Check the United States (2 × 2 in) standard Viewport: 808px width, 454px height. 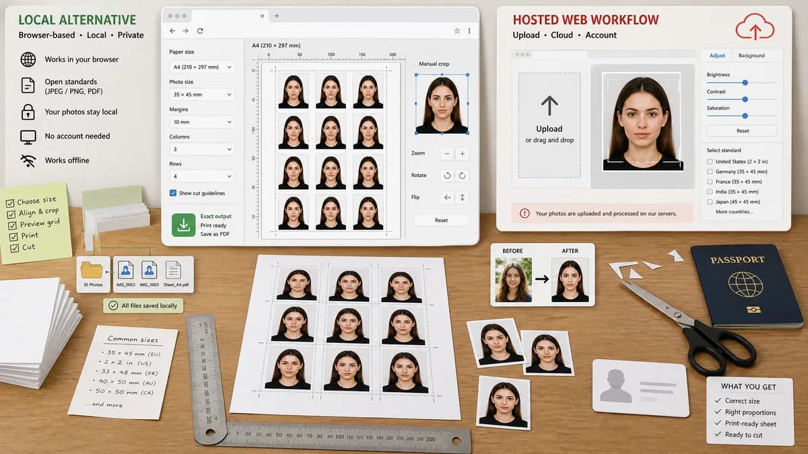[x=710, y=161]
